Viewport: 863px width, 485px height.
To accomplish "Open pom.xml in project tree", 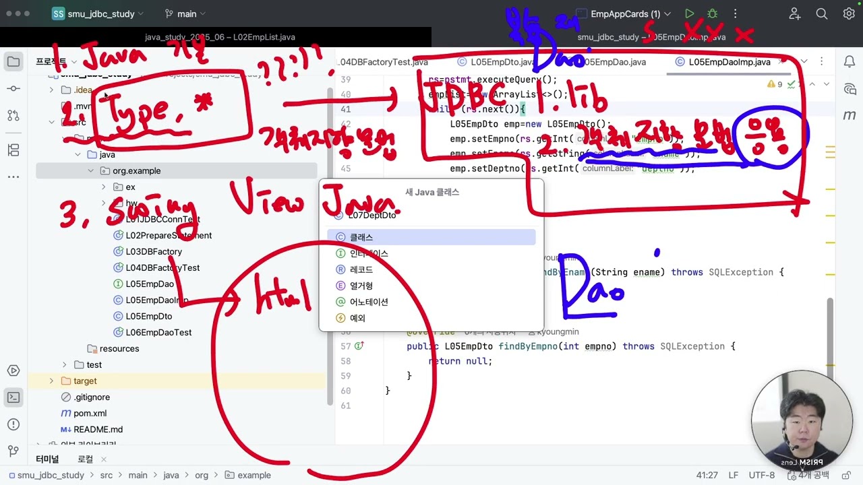I will tap(90, 414).
